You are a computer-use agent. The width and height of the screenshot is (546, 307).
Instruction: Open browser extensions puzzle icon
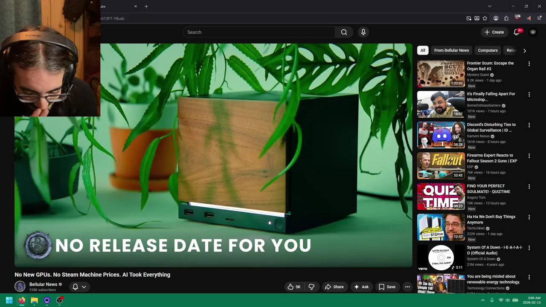point(506,18)
